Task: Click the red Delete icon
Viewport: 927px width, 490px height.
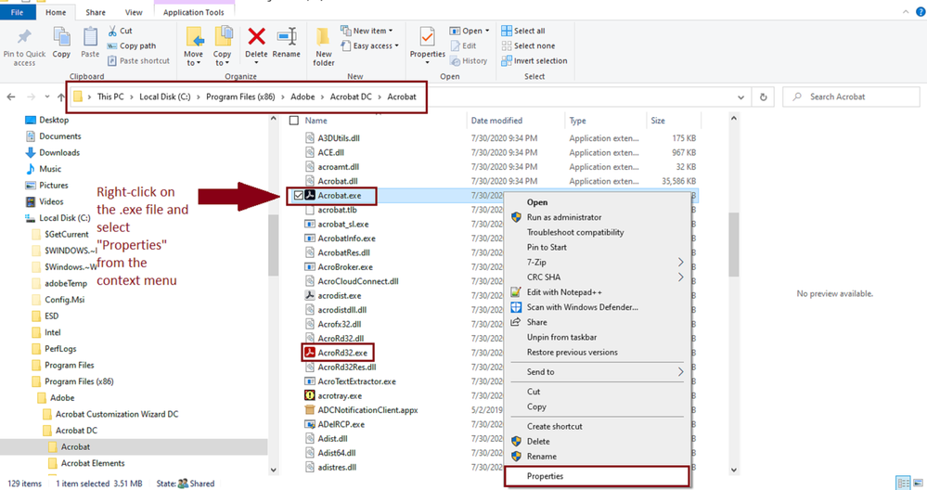Action: pos(257,36)
